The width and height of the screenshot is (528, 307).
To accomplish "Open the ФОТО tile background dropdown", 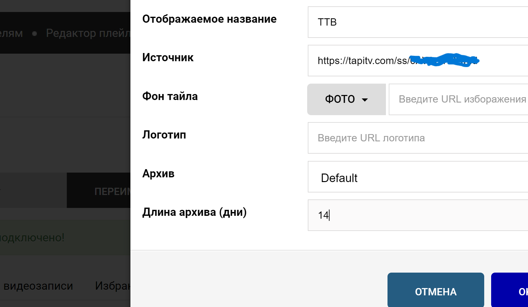I will [x=346, y=99].
